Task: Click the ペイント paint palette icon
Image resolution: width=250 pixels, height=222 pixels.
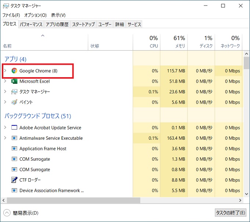Action: coord(14,102)
